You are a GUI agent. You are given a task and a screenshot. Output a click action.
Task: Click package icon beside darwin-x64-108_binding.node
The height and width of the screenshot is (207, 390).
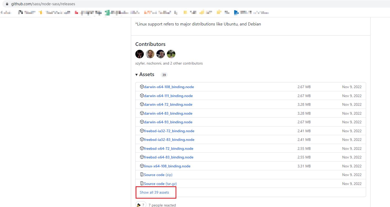(142, 87)
